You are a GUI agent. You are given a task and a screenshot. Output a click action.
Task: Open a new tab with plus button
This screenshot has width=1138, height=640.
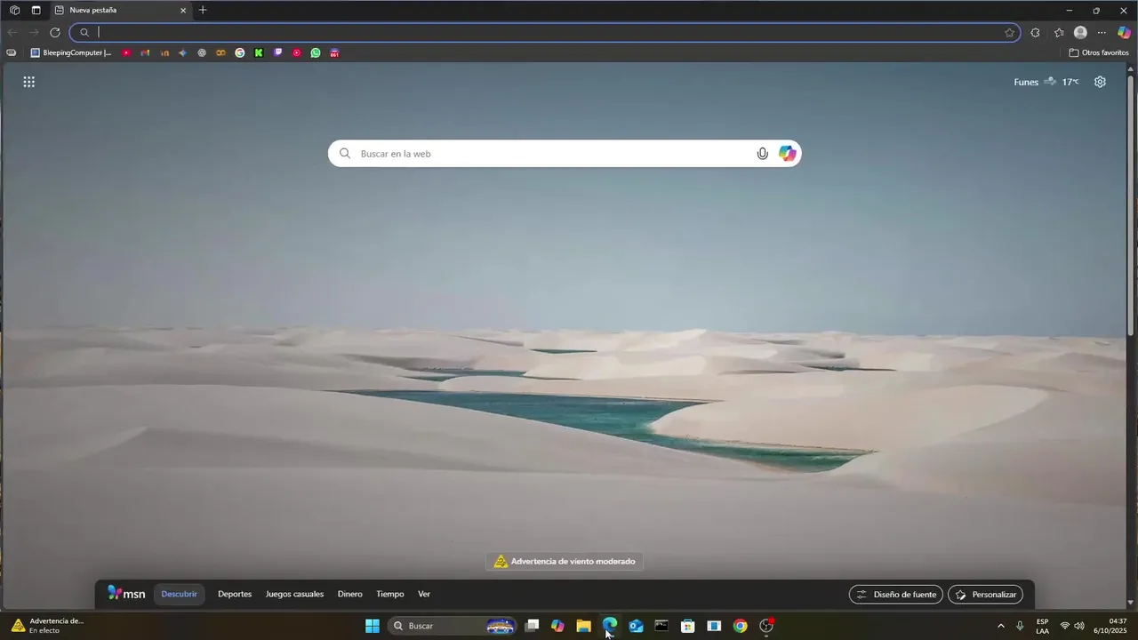[203, 10]
